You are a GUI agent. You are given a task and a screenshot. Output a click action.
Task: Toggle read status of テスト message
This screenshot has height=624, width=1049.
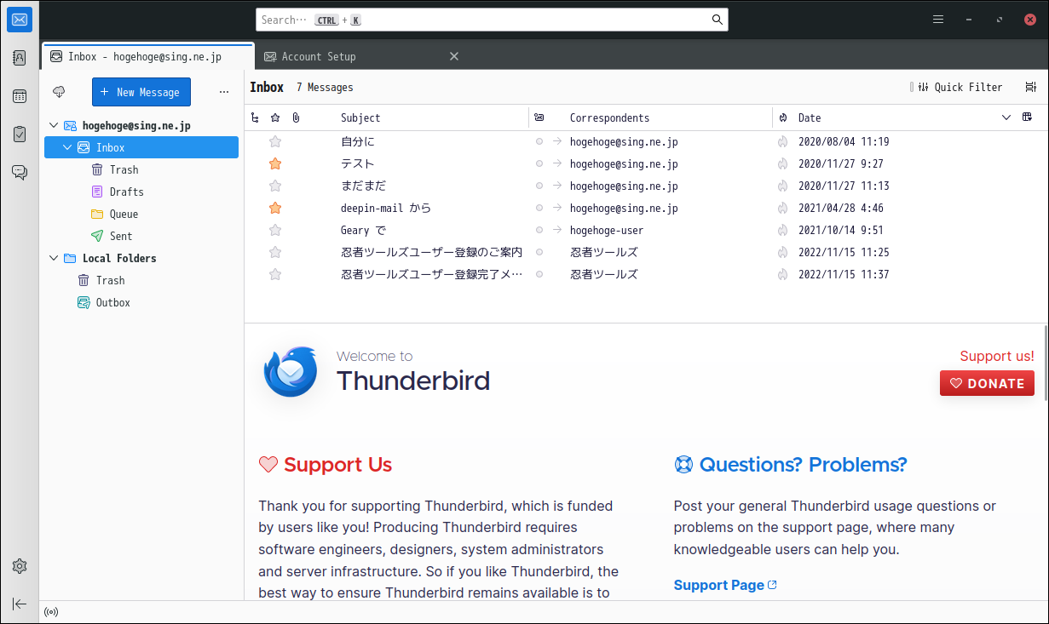coord(539,163)
